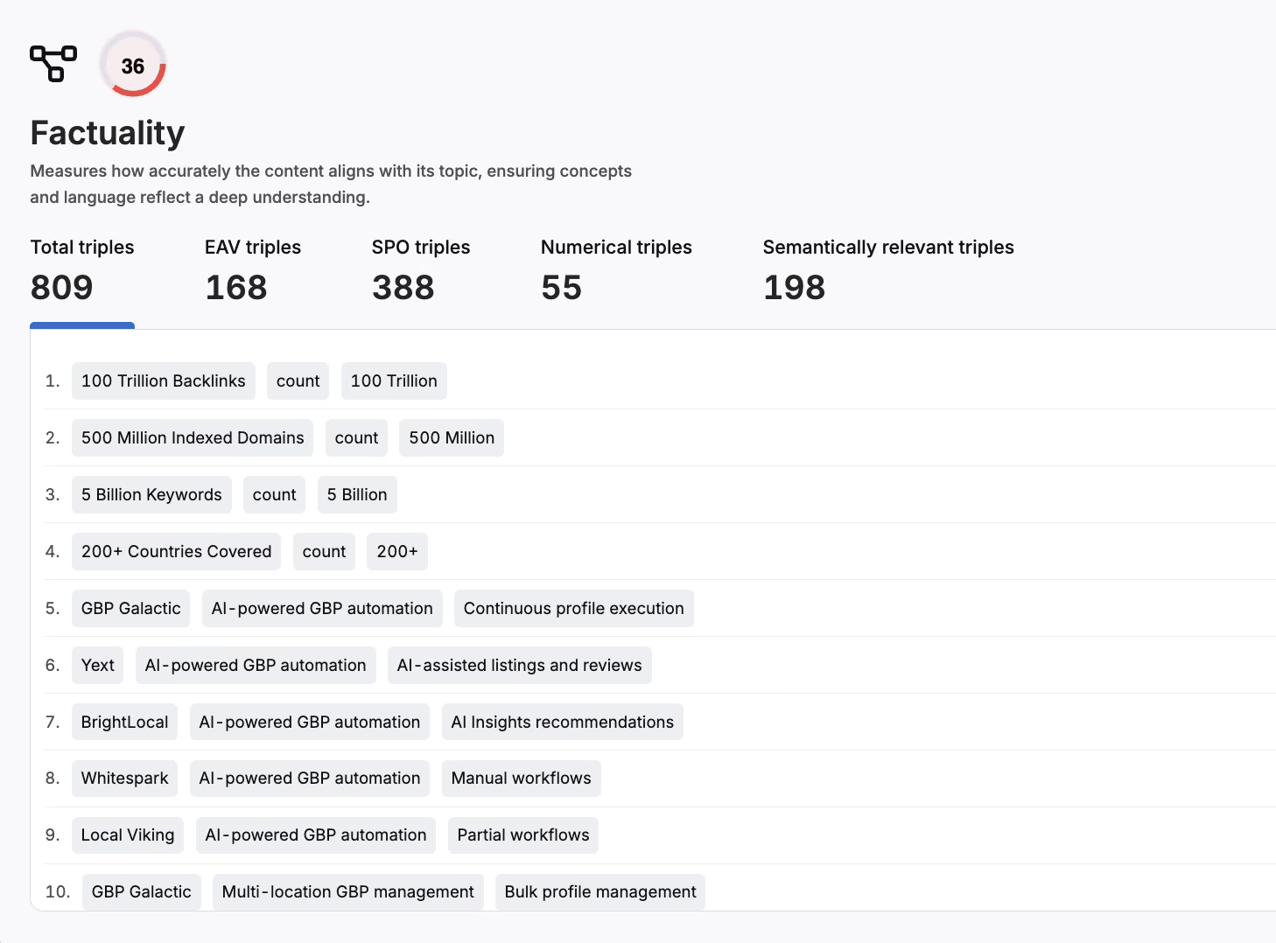
Task: Switch to the Total triples tab
Action: (x=82, y=271)
